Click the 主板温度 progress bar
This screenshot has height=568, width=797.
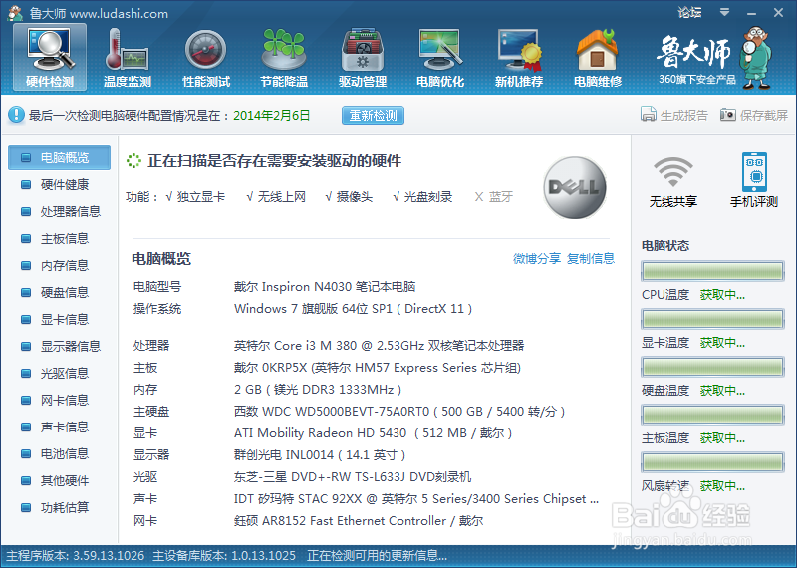click(x=712, y=415)
